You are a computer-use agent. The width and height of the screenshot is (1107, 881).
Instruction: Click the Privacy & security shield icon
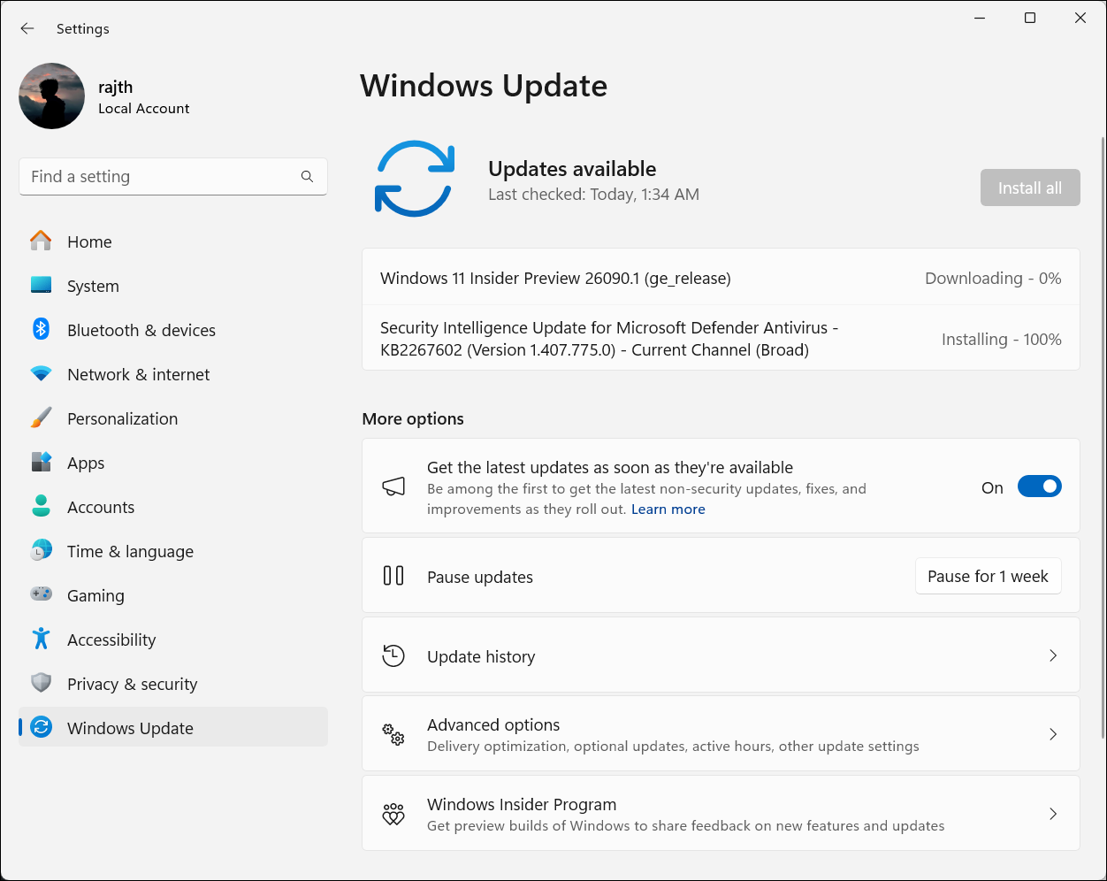tap(41, 683)
